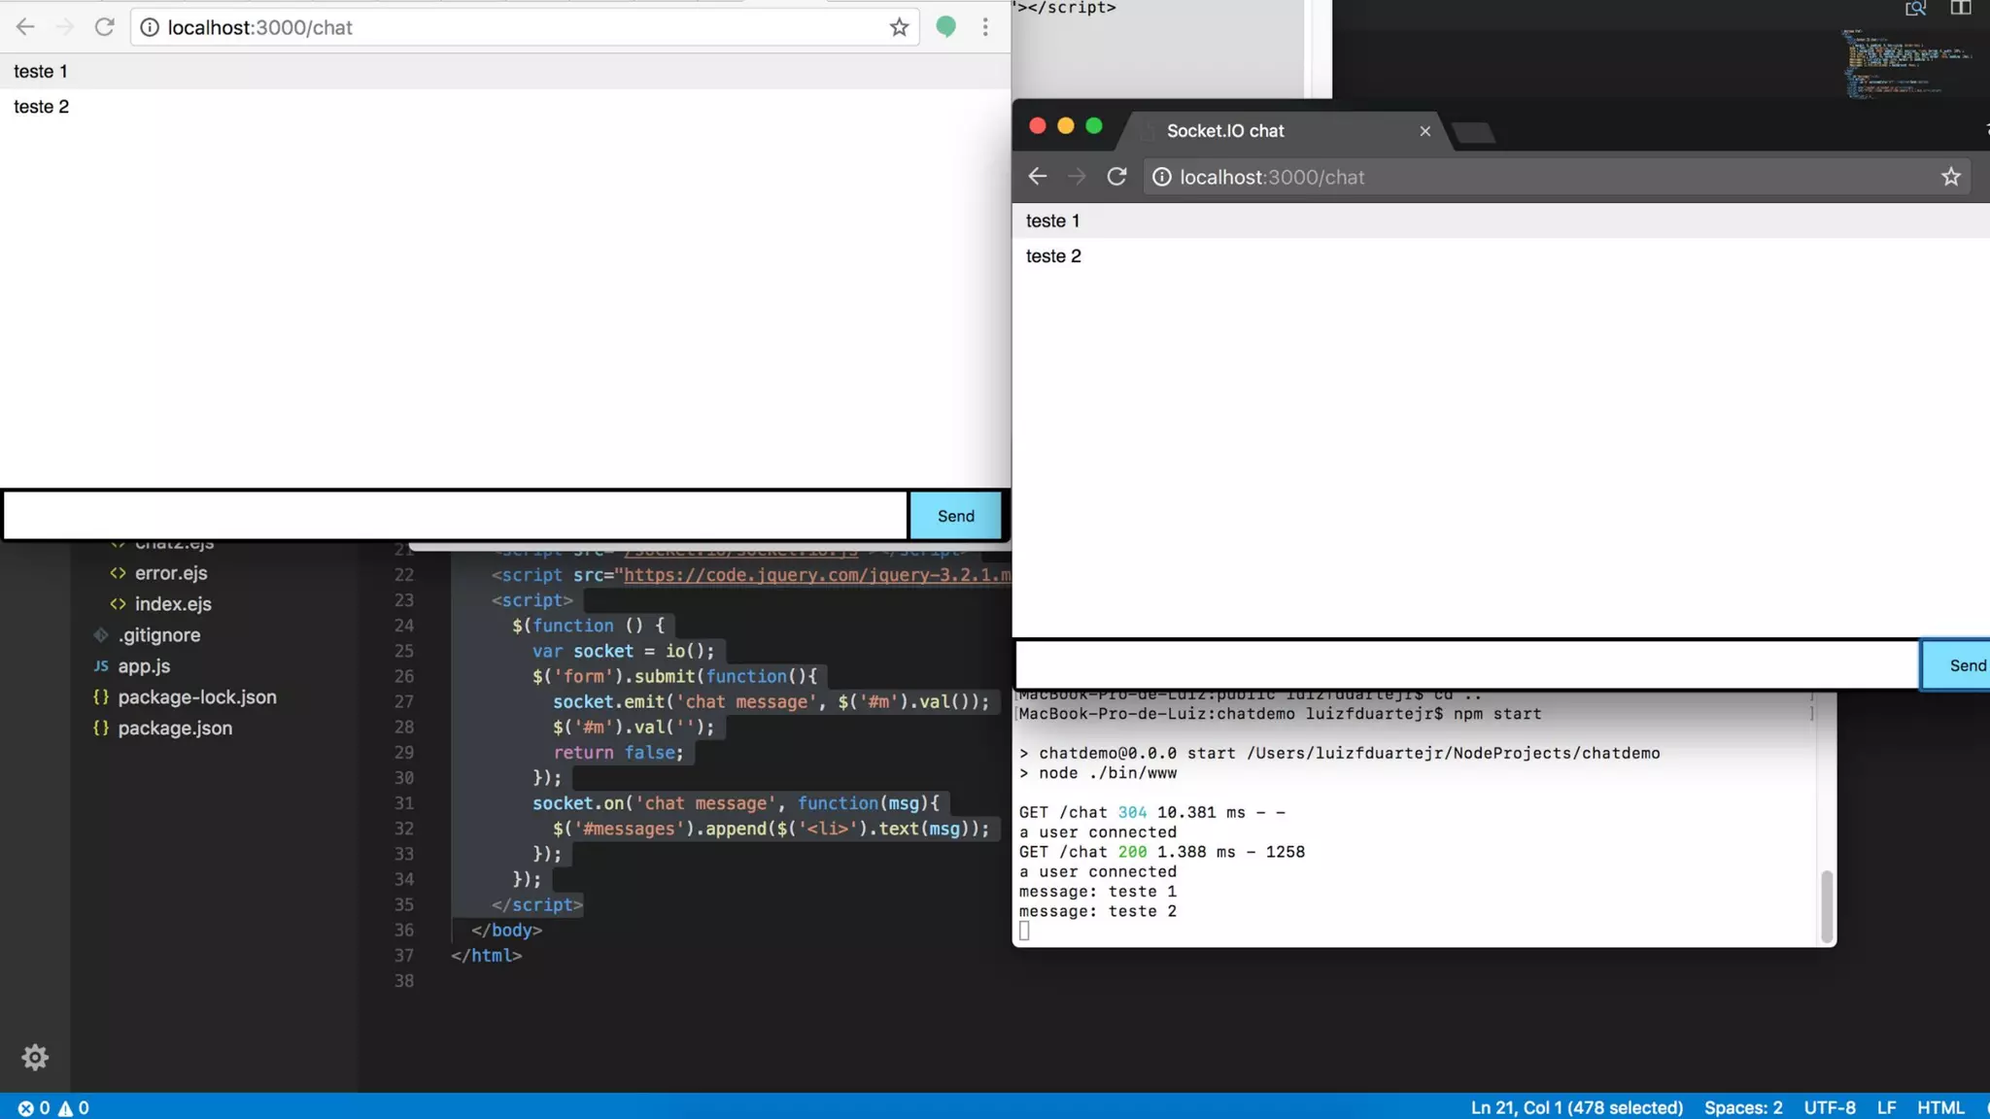Screen dimensions: 1990x1119
Task: Select the Socket.IO chat tab
Action: coord(1224,131)
